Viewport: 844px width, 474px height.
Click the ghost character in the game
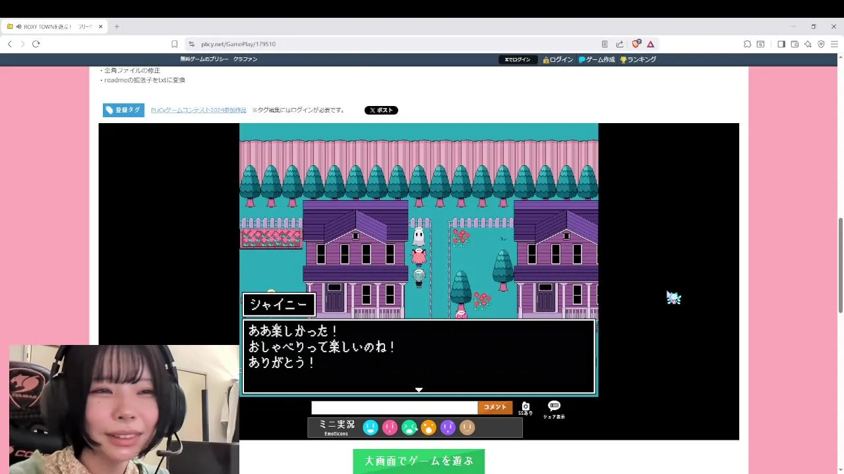point(419,236)
